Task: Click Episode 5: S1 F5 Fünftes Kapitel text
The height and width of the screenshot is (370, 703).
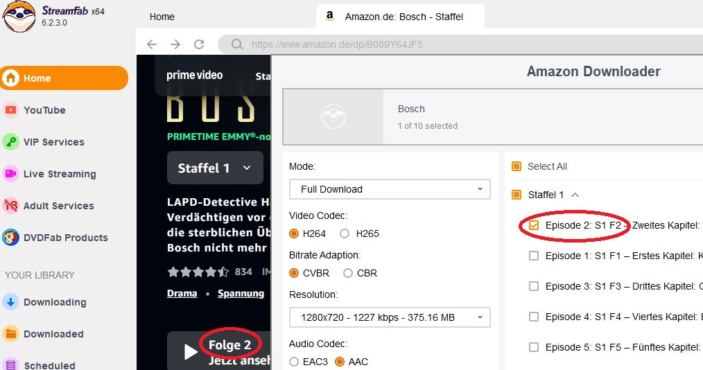Action: 623,347
